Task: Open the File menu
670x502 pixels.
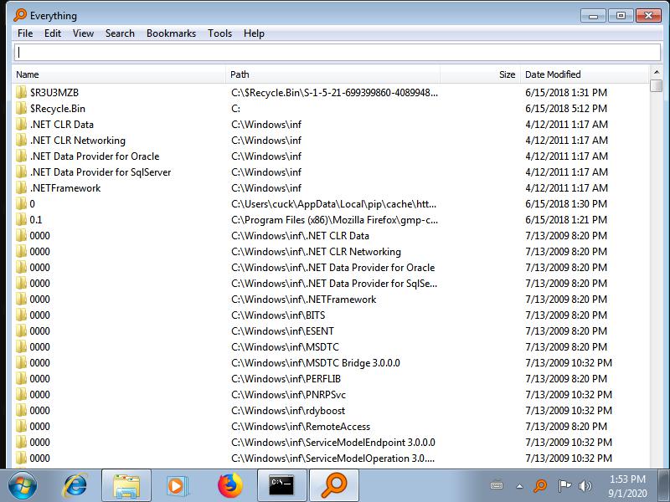Action: point(25,33)
